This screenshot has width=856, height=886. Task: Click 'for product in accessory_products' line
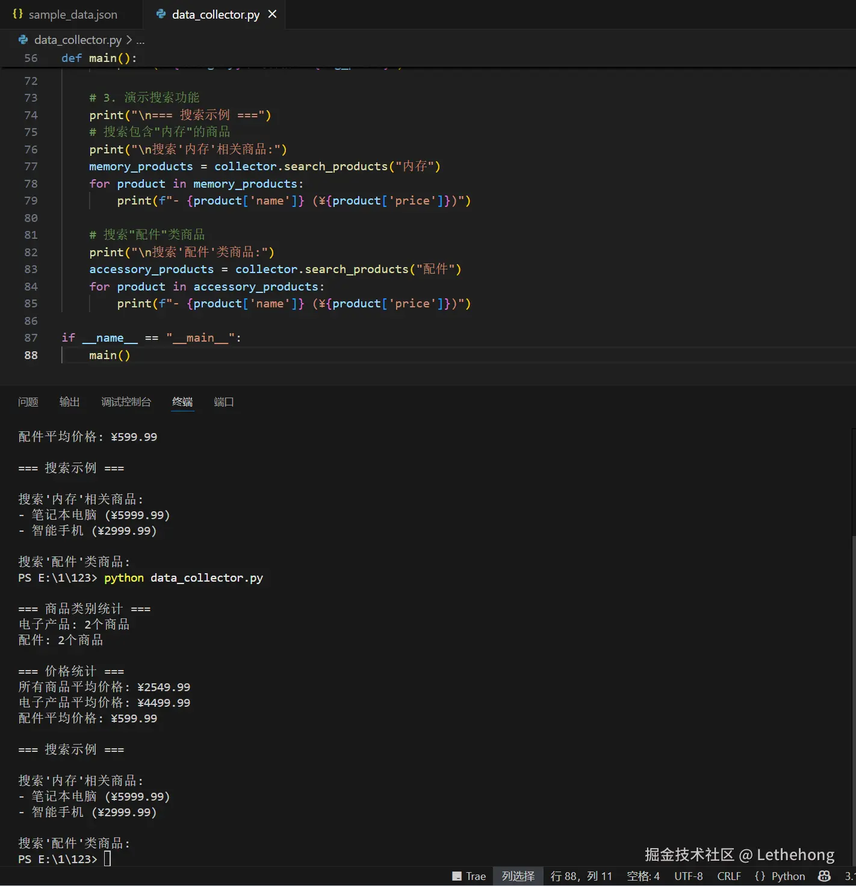click(206, 287)
